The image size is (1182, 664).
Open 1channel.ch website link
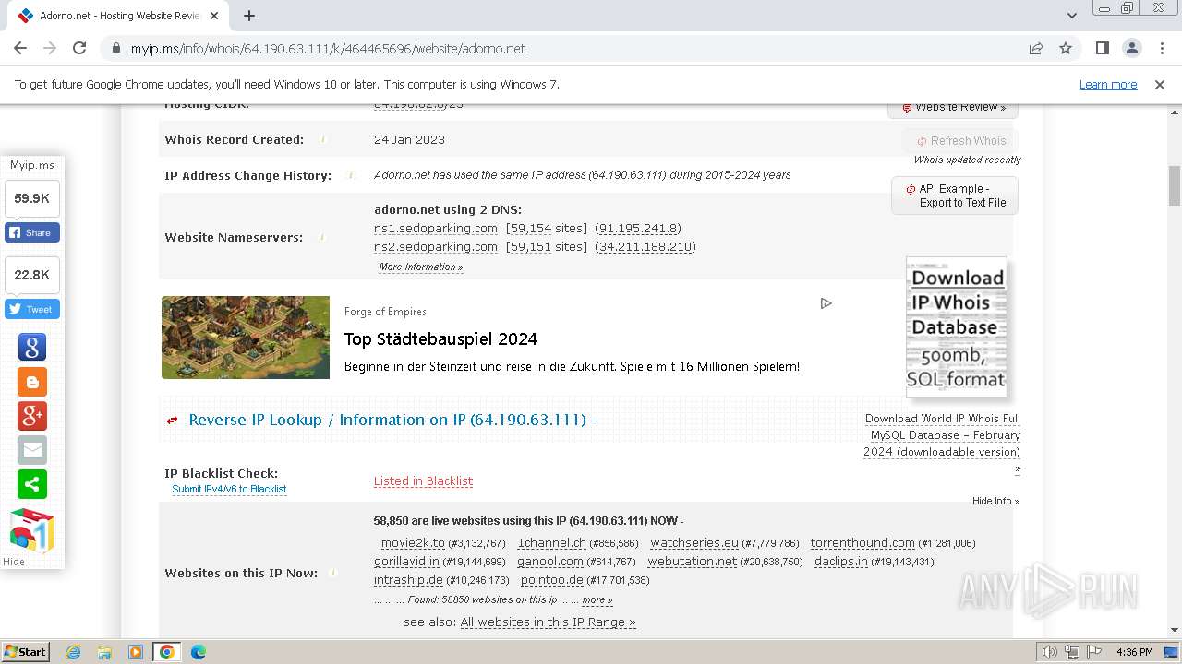(x=551, y=543)
